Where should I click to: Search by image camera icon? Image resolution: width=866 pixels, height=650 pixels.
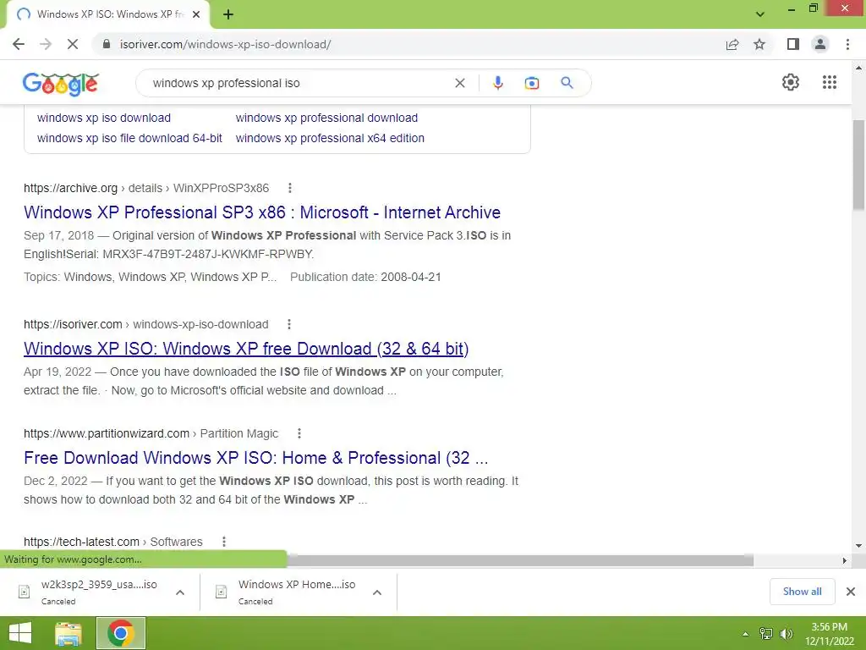click(532, 83)
